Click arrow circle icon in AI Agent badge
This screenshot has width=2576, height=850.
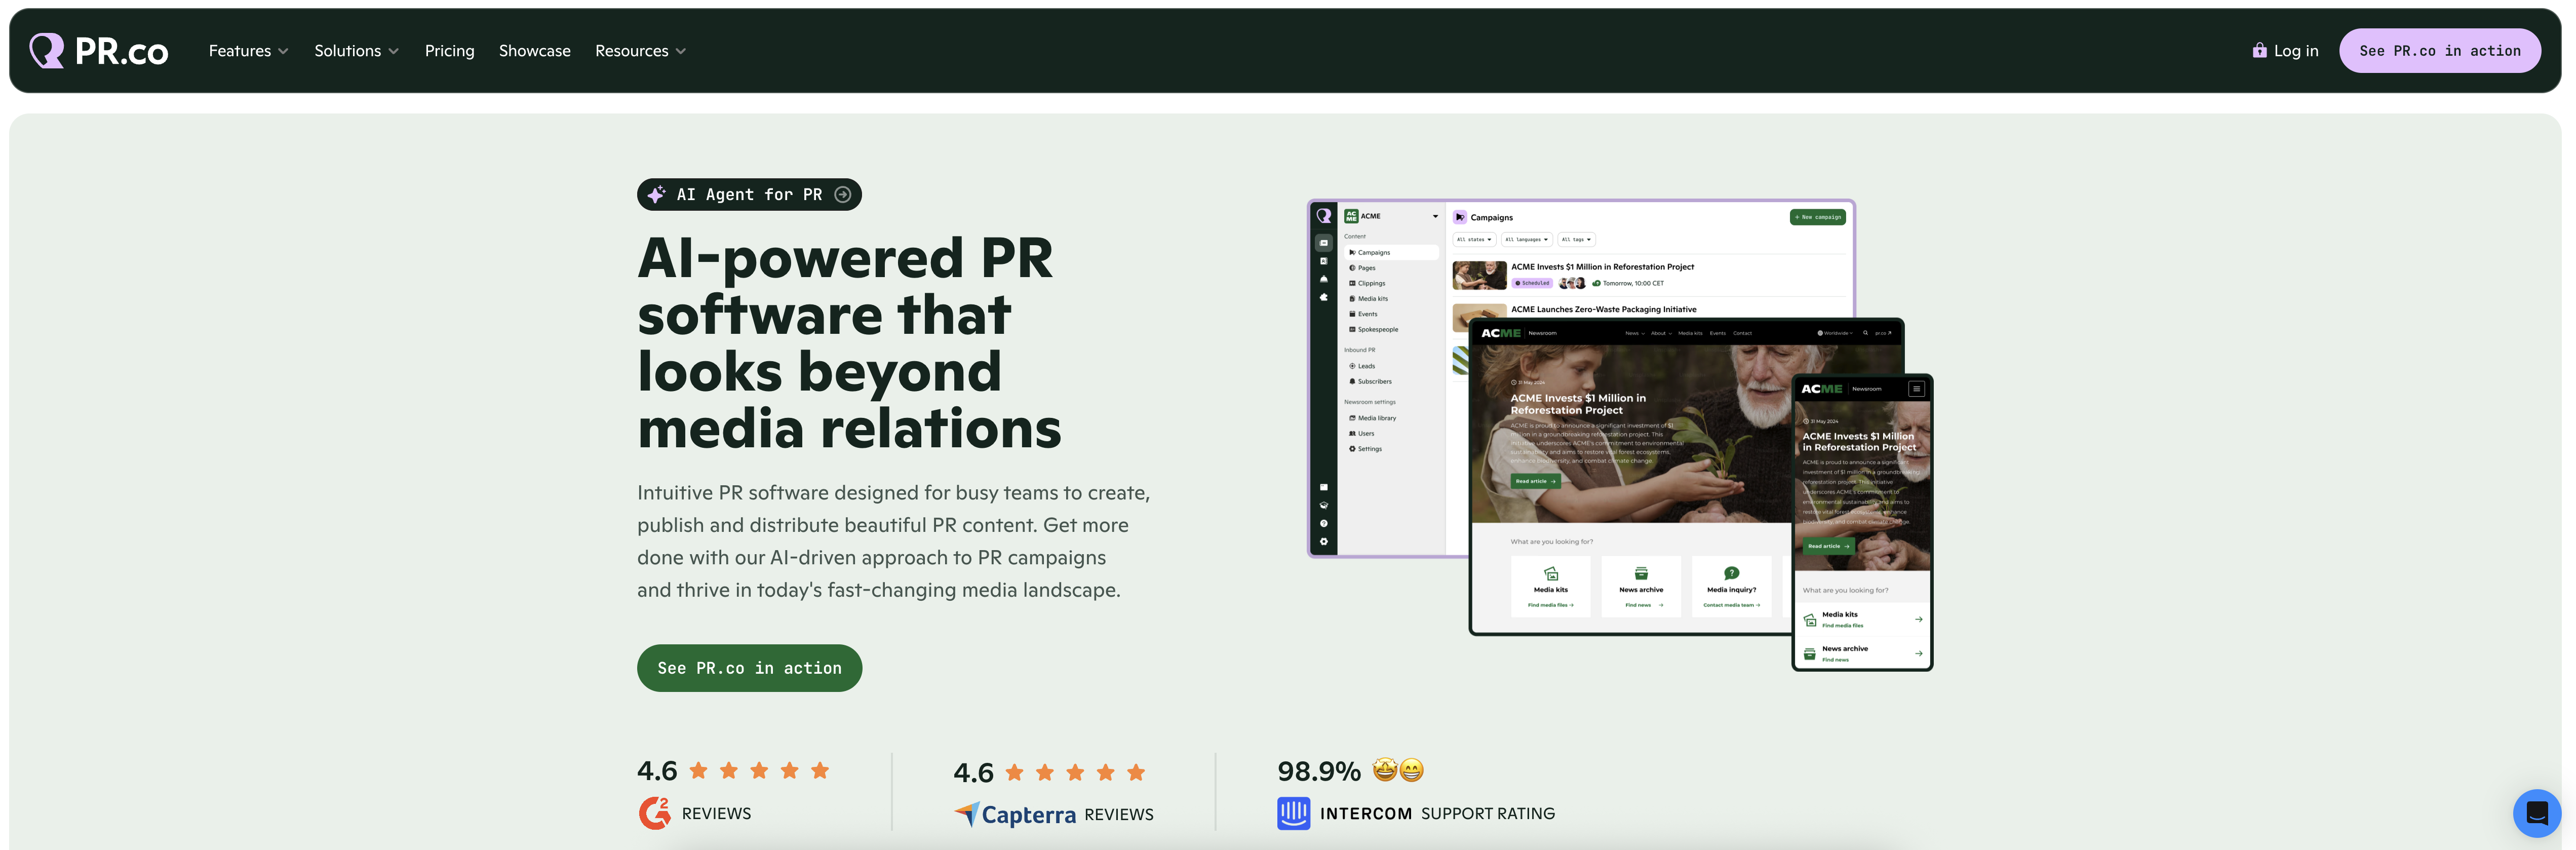click(x=843, y=195)
